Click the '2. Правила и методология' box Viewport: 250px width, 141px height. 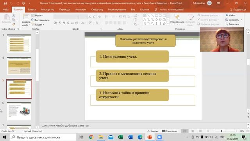pyautogui.click(x=132, y=76)
